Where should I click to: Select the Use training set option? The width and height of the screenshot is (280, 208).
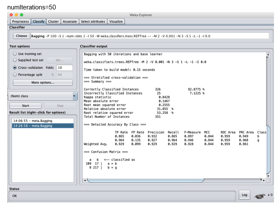coord(15,54)
